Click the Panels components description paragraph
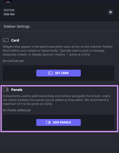The width and height of the screenshot is (119, 153). coord(56,100)
